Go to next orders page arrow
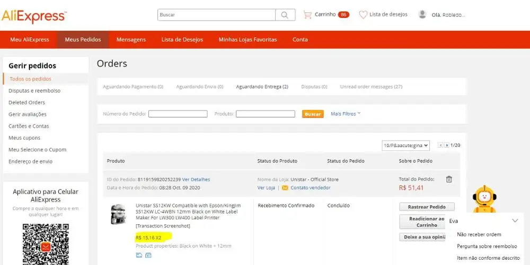This screenshot has height=265, width=530. pyautogui.click(x=446, y=145)
